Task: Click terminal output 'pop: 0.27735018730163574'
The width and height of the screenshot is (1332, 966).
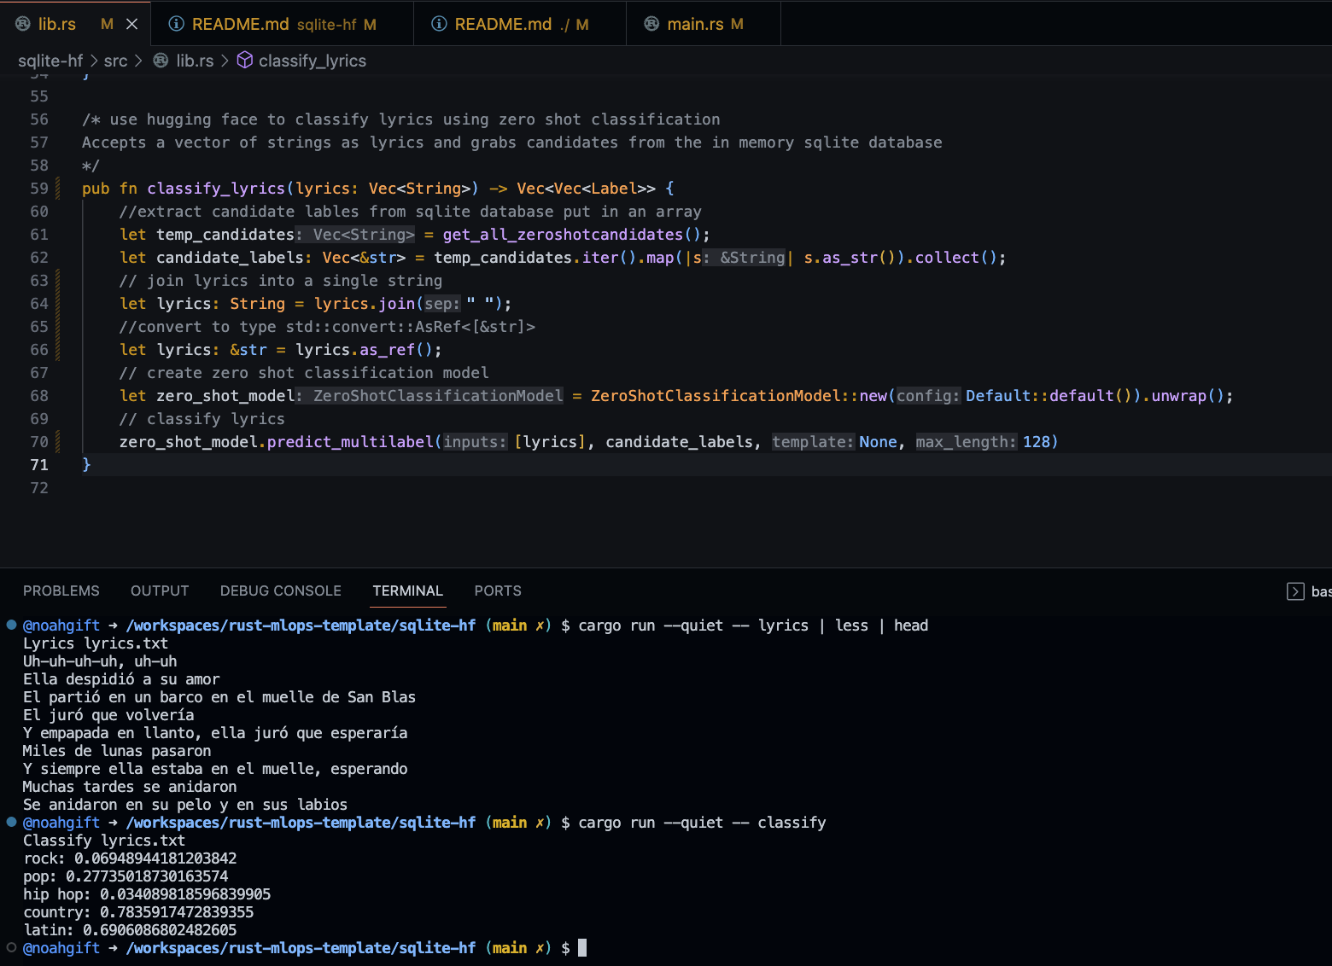Action: 126,876
